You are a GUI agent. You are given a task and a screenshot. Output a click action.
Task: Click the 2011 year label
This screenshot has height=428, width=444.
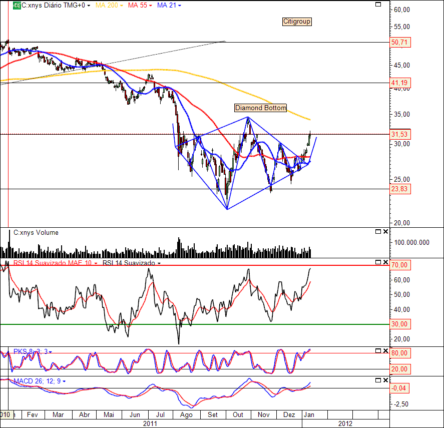pyautogui.click(x=150, y=423)
